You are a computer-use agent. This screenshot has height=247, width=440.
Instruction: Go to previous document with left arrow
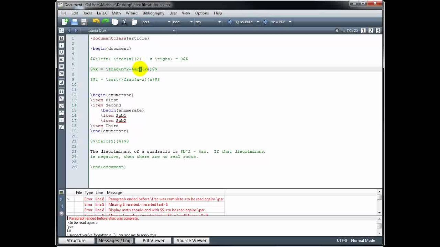click(x=69, y=31)
